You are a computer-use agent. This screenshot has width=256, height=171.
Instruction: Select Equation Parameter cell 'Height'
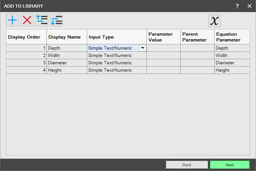232,70
